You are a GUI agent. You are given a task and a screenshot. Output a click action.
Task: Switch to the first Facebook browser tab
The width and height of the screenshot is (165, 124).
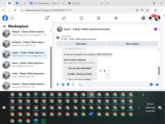[10, 3]
